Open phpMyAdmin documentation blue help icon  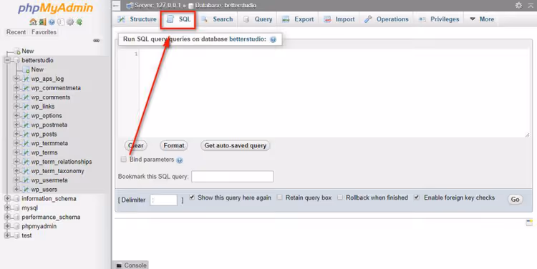(52, 22)
